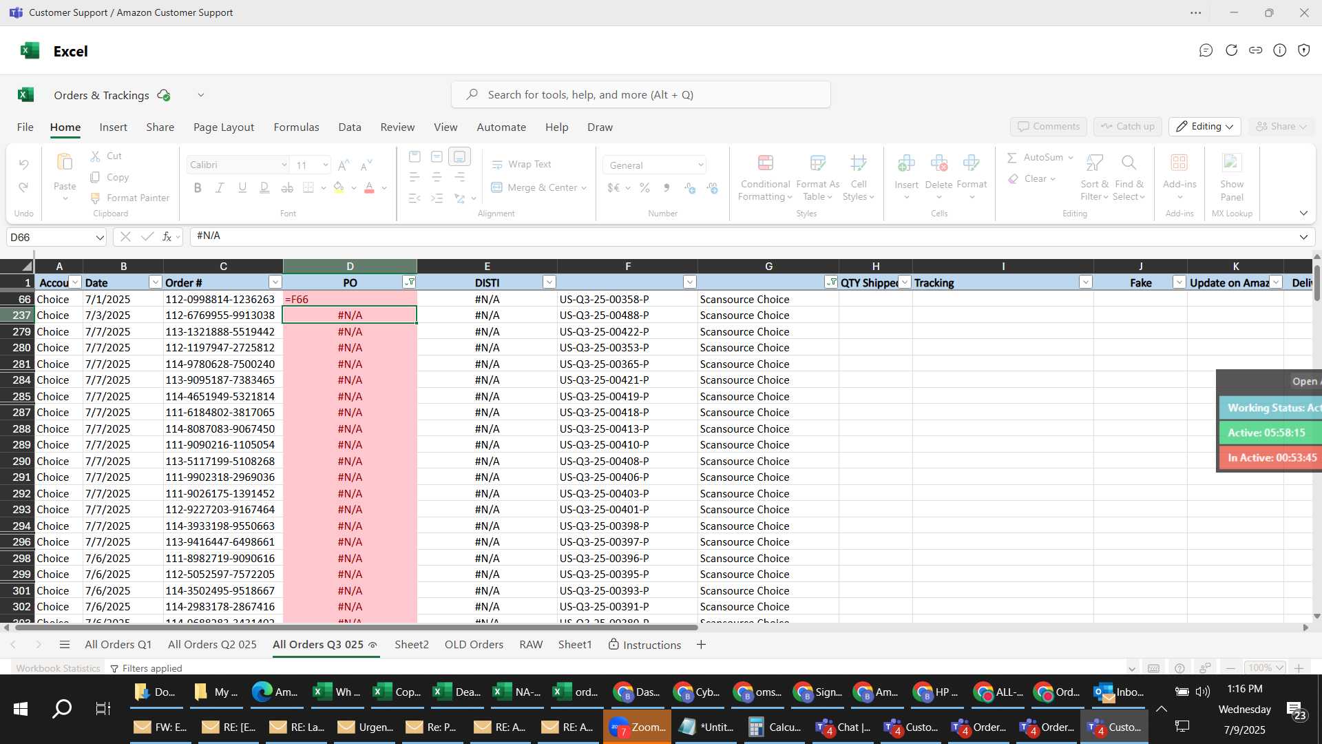Click the Comma Style icon
This screenshot has width=1322, height=744.
point(667,187)
